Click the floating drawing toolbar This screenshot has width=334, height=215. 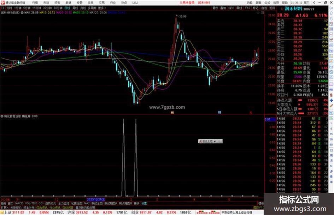coord(210,141)
